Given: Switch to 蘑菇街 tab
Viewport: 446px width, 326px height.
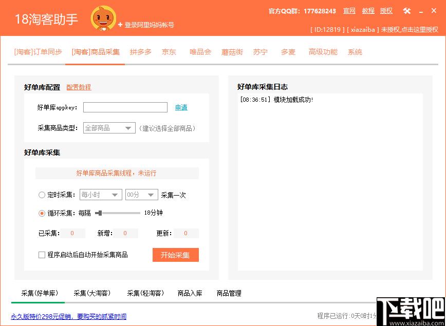Looking at the screenshot, I should click(232, 52).
